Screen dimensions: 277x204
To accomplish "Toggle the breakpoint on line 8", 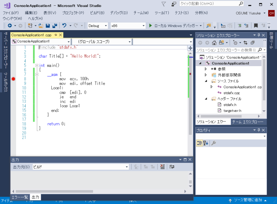I will (13, 79).
